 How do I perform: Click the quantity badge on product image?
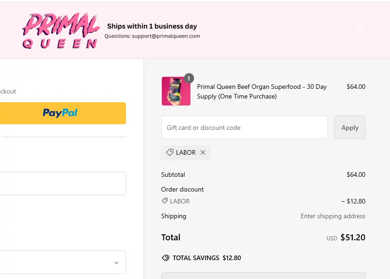pos(189,78)
